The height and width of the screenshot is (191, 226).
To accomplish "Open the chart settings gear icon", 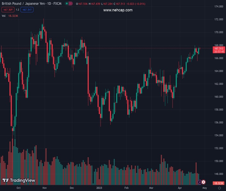I will coord(219,188).
